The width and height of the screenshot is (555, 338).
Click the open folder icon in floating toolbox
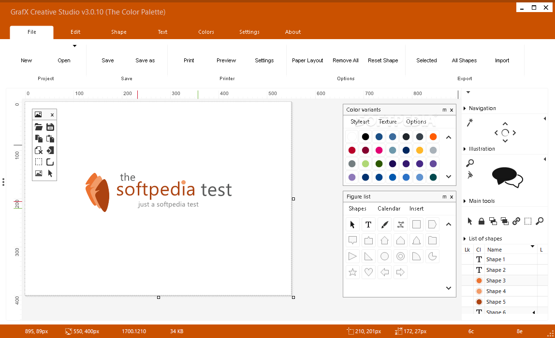pos(39,127)
